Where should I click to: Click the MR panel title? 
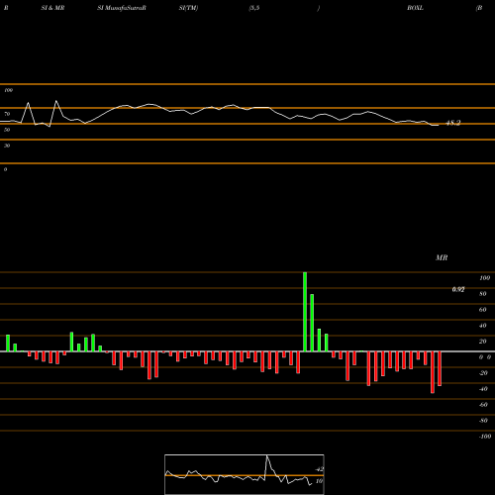pos(442,257)
